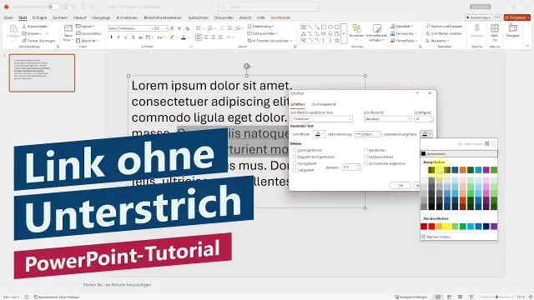Switch to the Formformat ribbon tab
534x300 pixels.
coord(280,17)
